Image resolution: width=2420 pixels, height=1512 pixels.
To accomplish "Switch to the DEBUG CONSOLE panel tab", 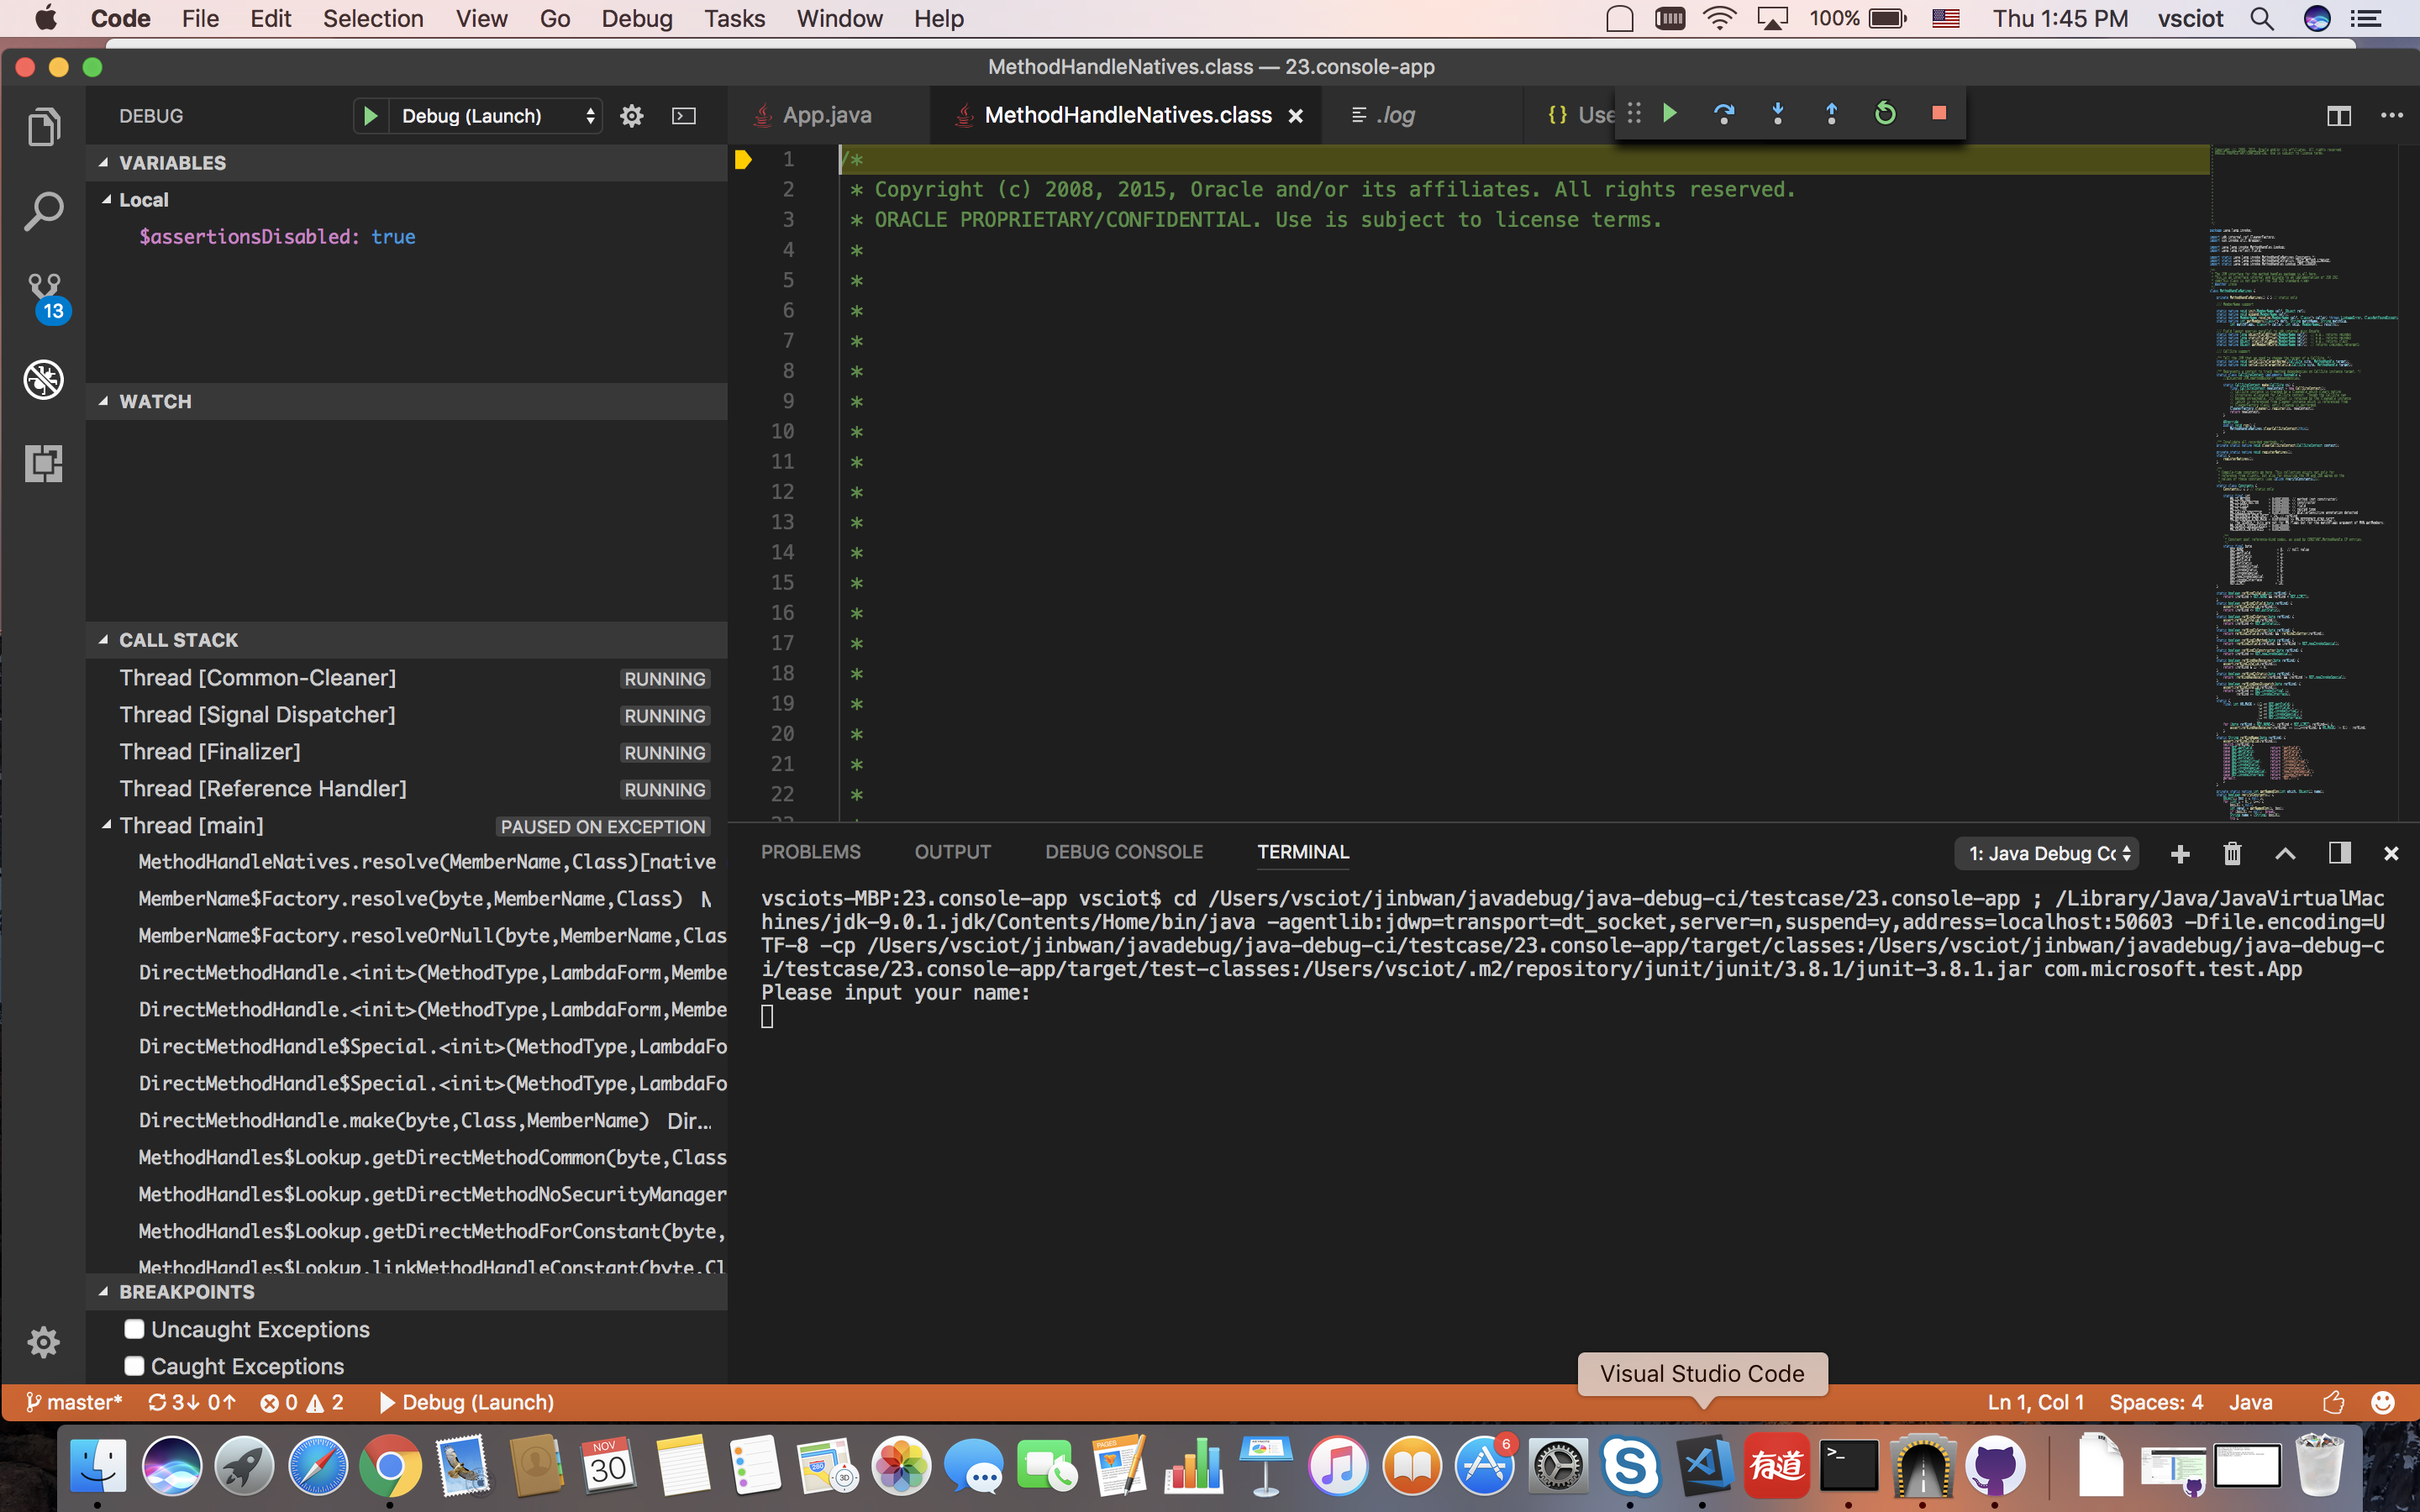I will pyautogui.click(x=1123, y=852).
